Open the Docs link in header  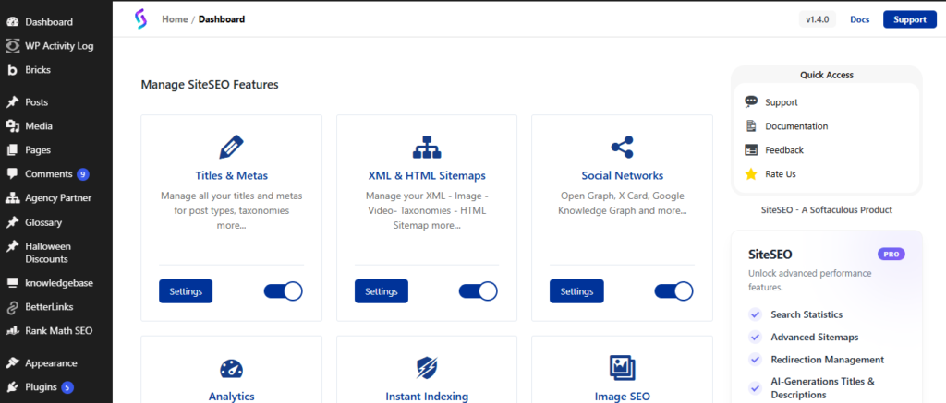pos(860,19)
